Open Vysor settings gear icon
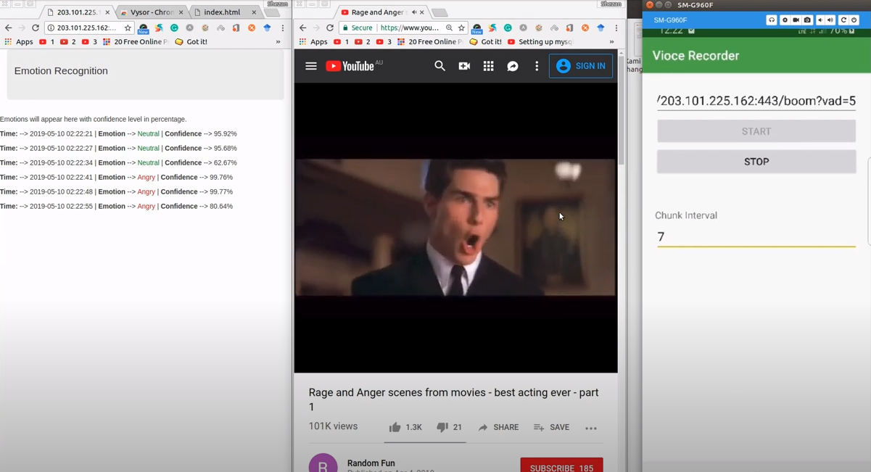The height and width of the screenshot is (472, 871). point(785,20)
